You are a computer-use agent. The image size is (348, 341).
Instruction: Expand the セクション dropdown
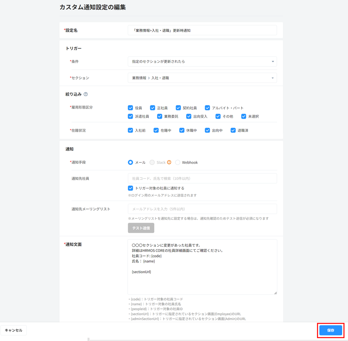coord(202,78)
